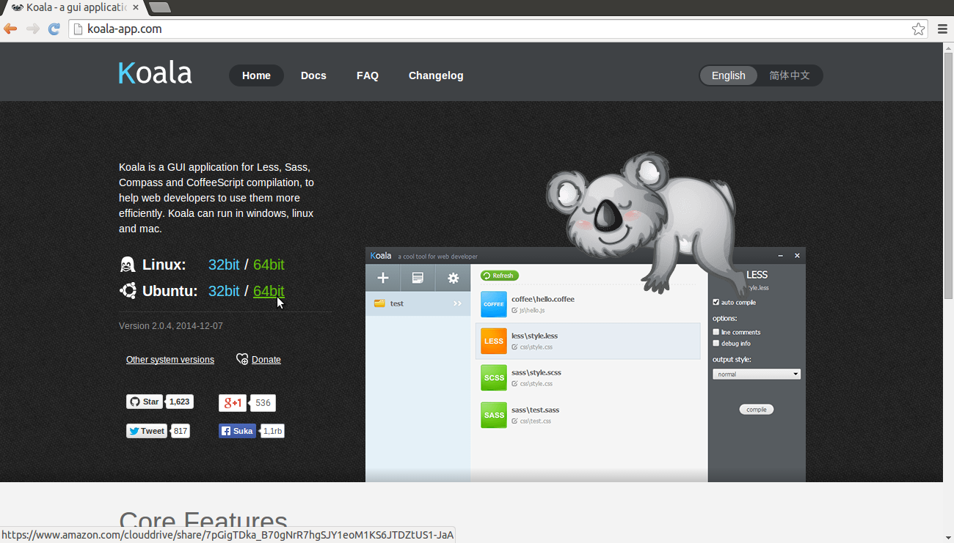The height and width of the screenshot is (543, 954).
Task: Close the Koala app preview window
Action: (x=798, y=256)
